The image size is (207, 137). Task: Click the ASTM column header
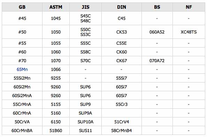56,7
